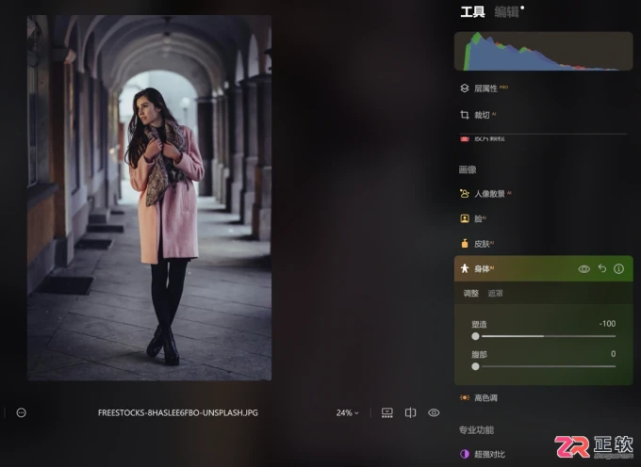Open the 层属性 layer properties tool
Screen dimensions: 641x467
[x=485, y=89]
